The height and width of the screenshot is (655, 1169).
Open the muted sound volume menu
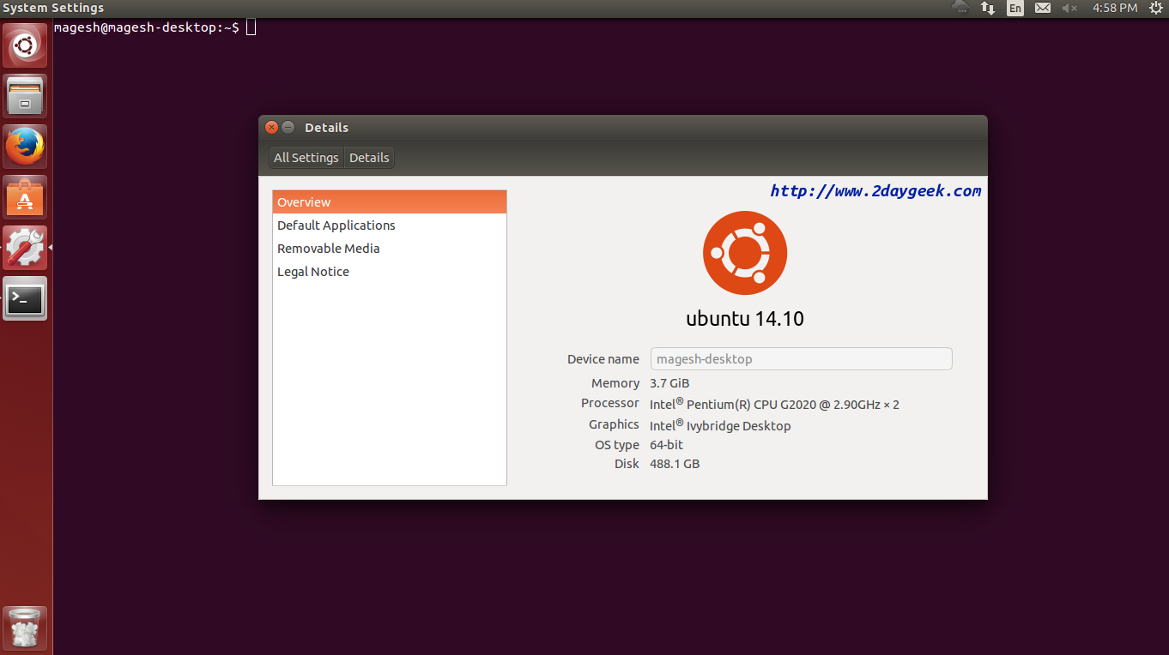1069,8
